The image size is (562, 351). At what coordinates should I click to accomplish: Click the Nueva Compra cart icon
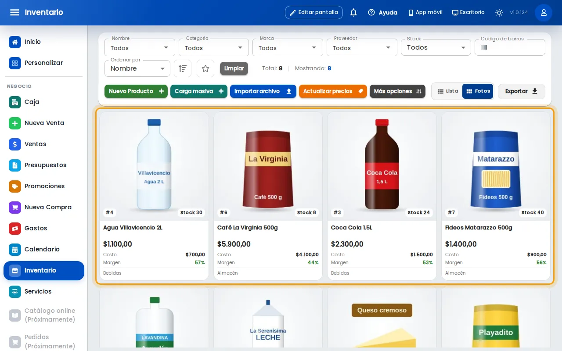pos(15,207)
